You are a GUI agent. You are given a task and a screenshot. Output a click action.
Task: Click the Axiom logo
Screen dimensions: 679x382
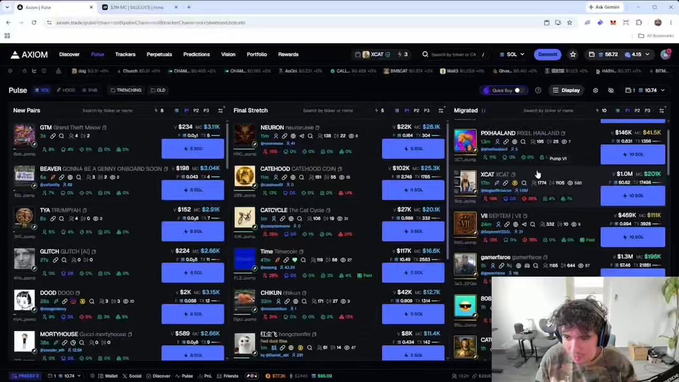29,55
